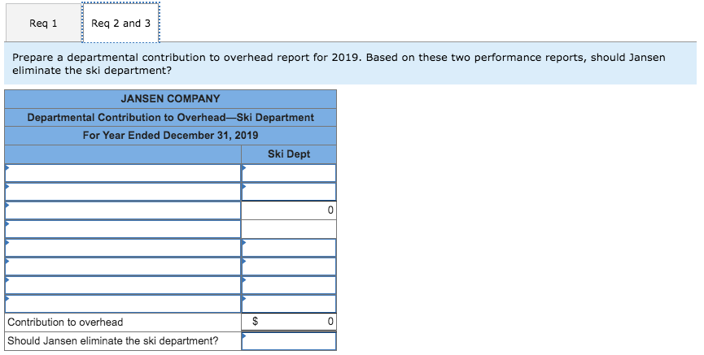The image size is (704, 355).
Task: Click the JANSEN COMPANY title
Action: 170,98
